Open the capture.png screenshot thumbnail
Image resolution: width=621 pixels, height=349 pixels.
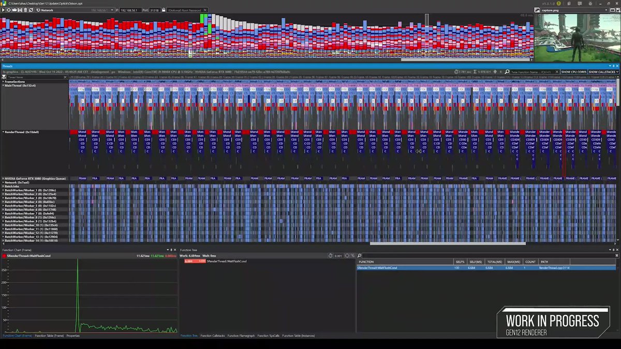[576, 38]
